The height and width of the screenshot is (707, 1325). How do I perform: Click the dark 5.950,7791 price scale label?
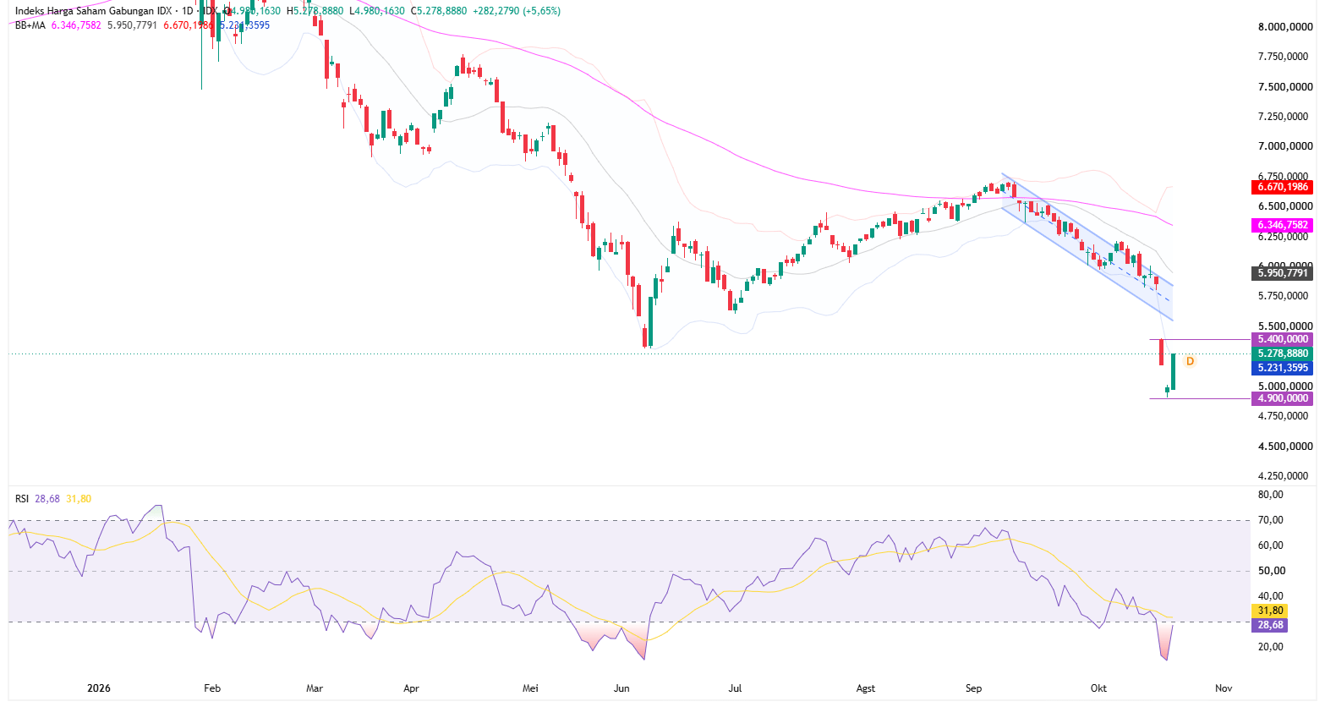pos(1282,273)
